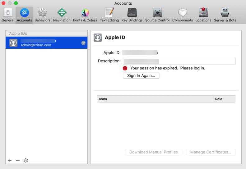The height and width of the screenshot is (169, 246).
Task: Click the session expired message text
Action: [168, 68]
